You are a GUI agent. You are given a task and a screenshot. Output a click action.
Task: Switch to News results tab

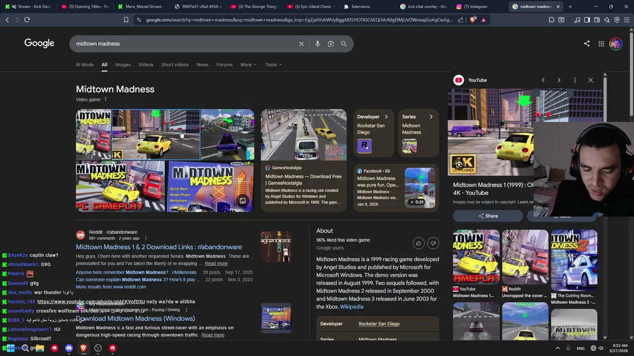click(x=203, y=65)
